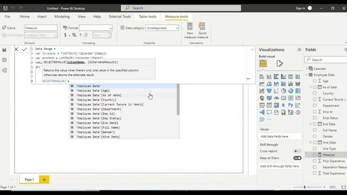The width and height of the screenshot is (347, 195).
Task: Choose the scatter chart visual icon
Action: [x=276, y=91]
